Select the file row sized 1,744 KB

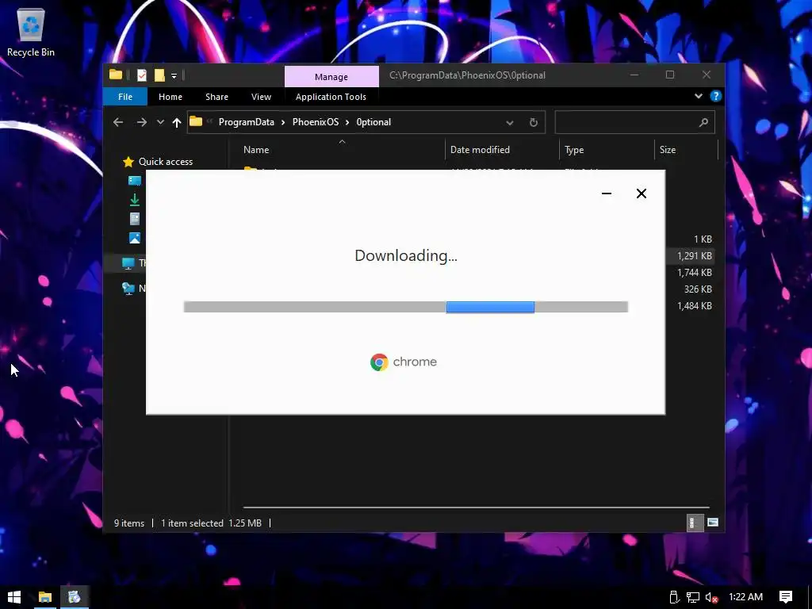pos(691,273)
